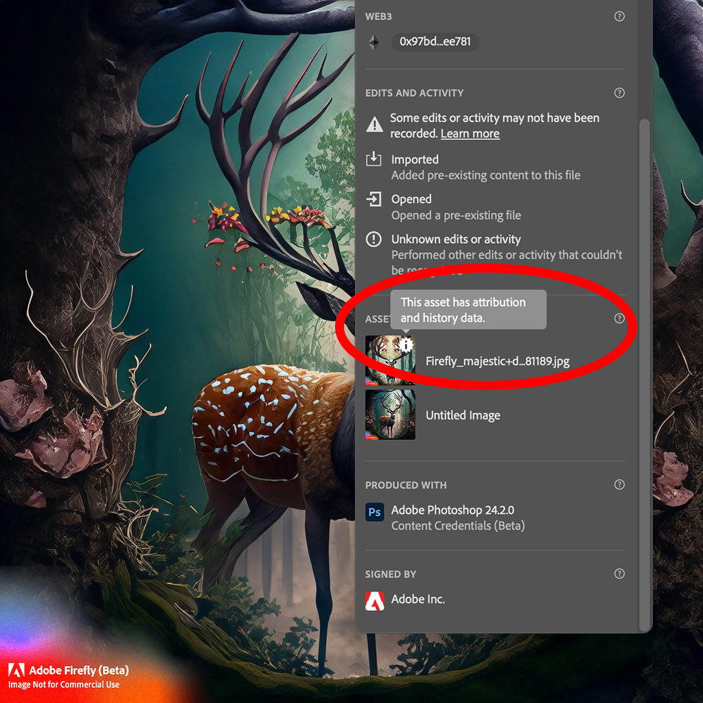
Task: Select wallet address 0x97bd...ee781
Action: point(435,42)
